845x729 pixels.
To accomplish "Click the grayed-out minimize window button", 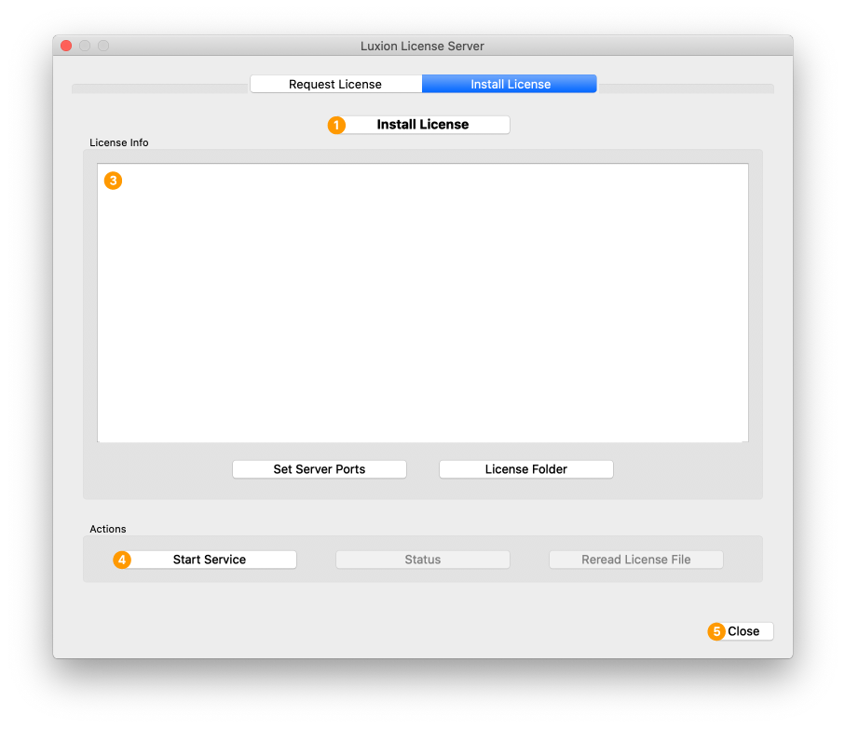I will (x=85, y=46).
